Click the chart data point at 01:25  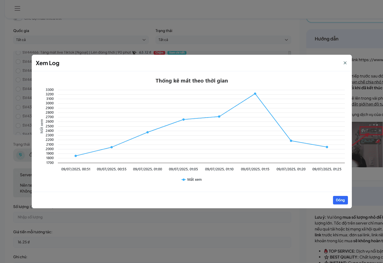point(327,147)
